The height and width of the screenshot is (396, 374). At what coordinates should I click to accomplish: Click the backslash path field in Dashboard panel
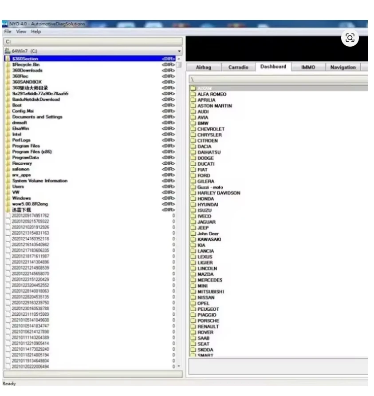[278, 79]
